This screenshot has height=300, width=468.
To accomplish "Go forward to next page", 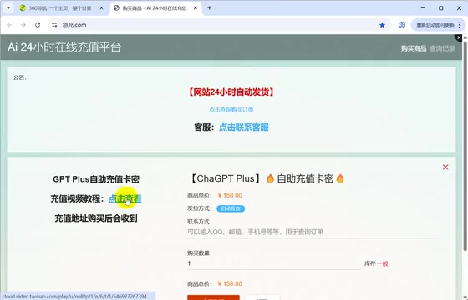I will [23, 25].
